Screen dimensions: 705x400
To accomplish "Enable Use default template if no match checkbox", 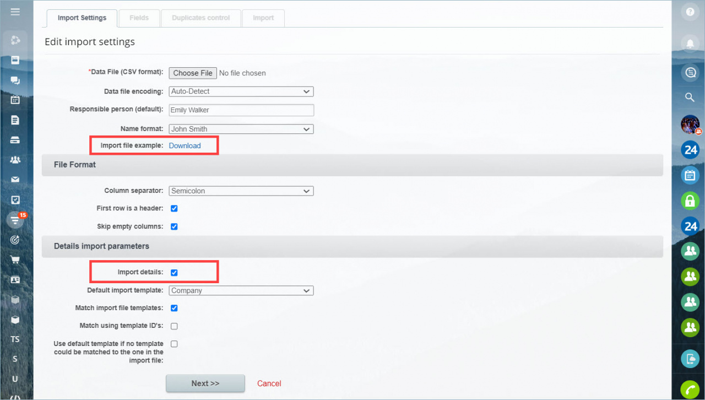I will click(174, 344).
